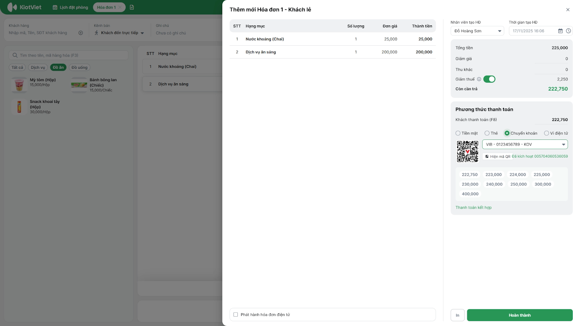This screenshot has width=580, height=326.
Task: Select the Tiền mặt payment option
Action: 458,133
